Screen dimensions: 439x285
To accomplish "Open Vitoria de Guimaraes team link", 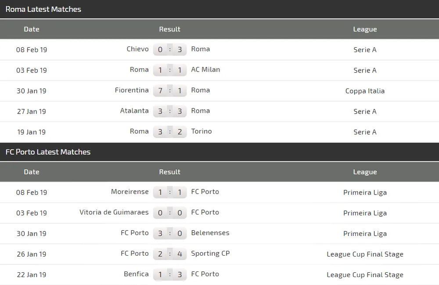I will coord(114,212).
